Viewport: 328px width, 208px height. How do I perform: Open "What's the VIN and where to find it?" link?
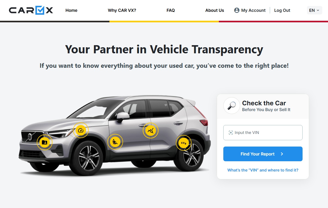point(263,170)
